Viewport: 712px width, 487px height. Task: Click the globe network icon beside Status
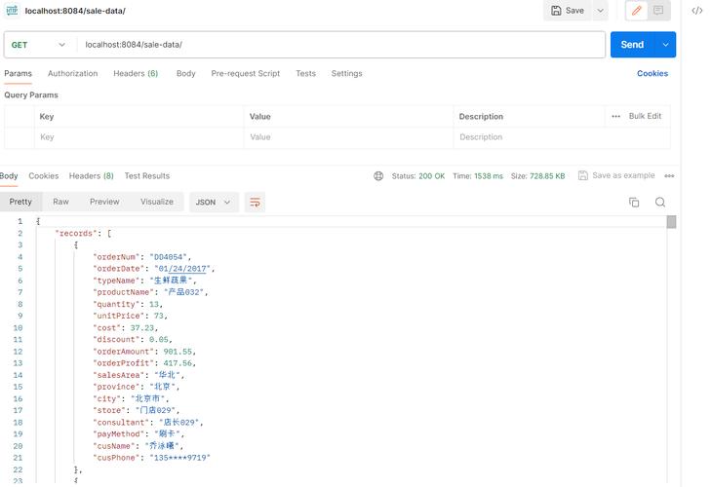[x=378, y=176]
